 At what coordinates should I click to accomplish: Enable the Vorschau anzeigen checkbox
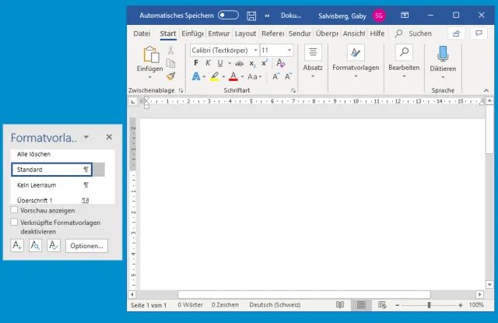(15, 210)
